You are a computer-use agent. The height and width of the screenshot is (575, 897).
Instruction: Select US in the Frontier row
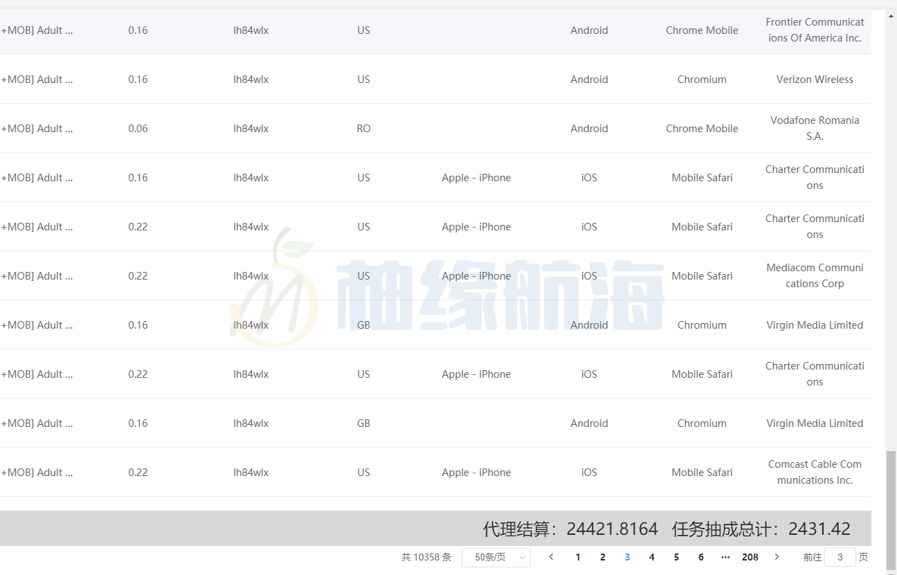[363, 30]
